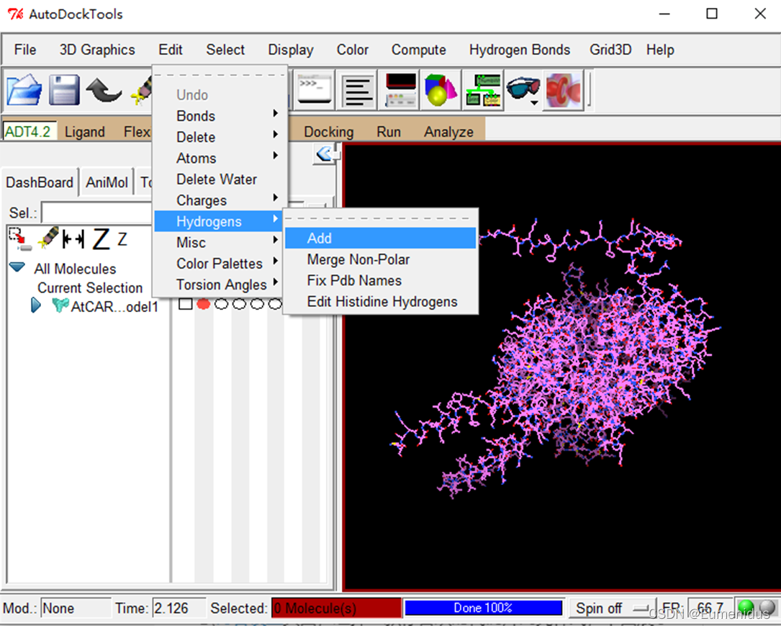Click the small Z dashboard icon
The width and height of the screenshot is (781, 626).
(x=122, y=239)
